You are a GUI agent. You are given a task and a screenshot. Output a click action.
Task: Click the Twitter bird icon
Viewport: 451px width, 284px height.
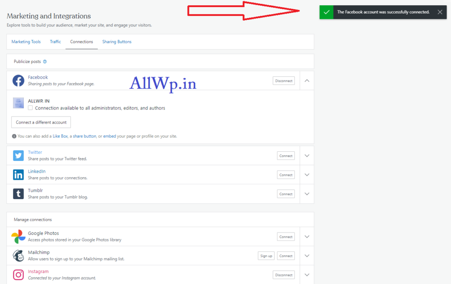click(18, 156)
